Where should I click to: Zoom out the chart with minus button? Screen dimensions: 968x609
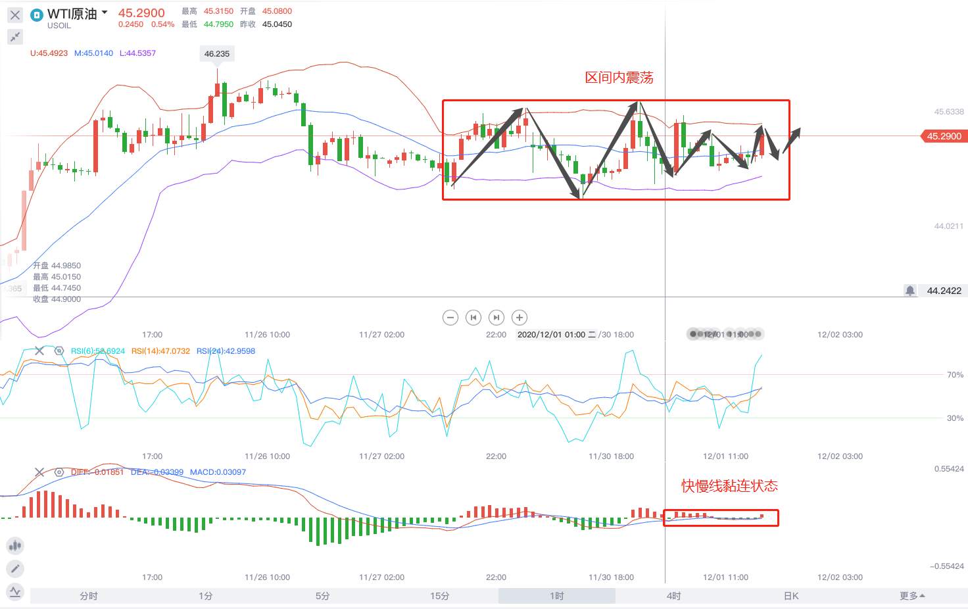pyautogui.click(x=450, y=318)
